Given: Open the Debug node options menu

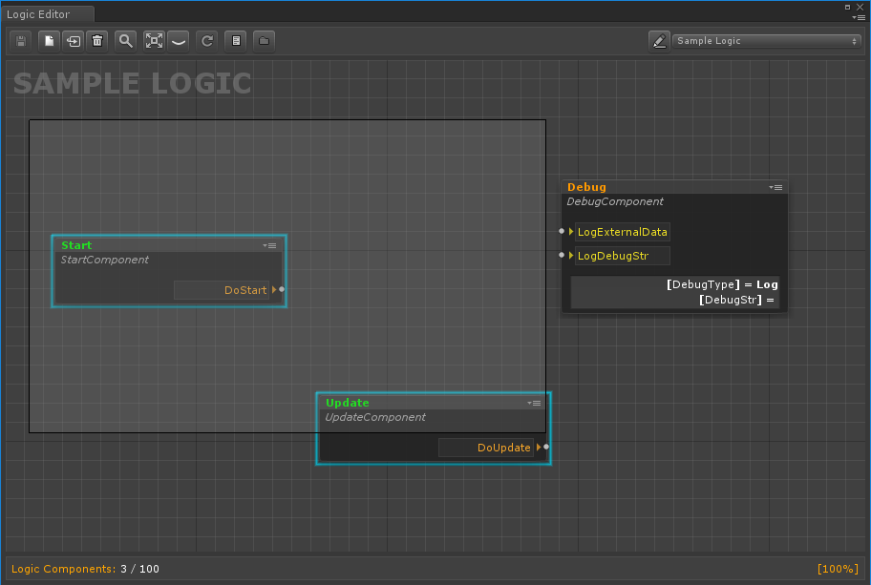Looking at the screenshot, I should tap(776, 188).
